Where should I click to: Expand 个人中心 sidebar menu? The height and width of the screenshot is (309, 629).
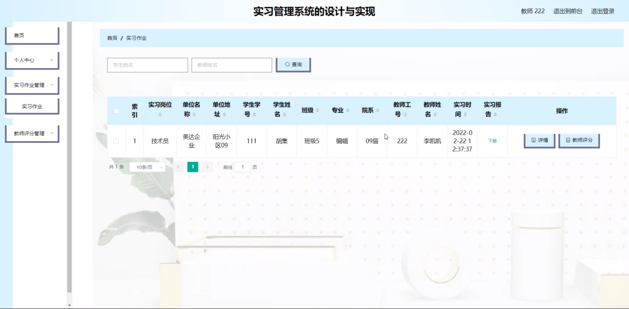(32, 60)
